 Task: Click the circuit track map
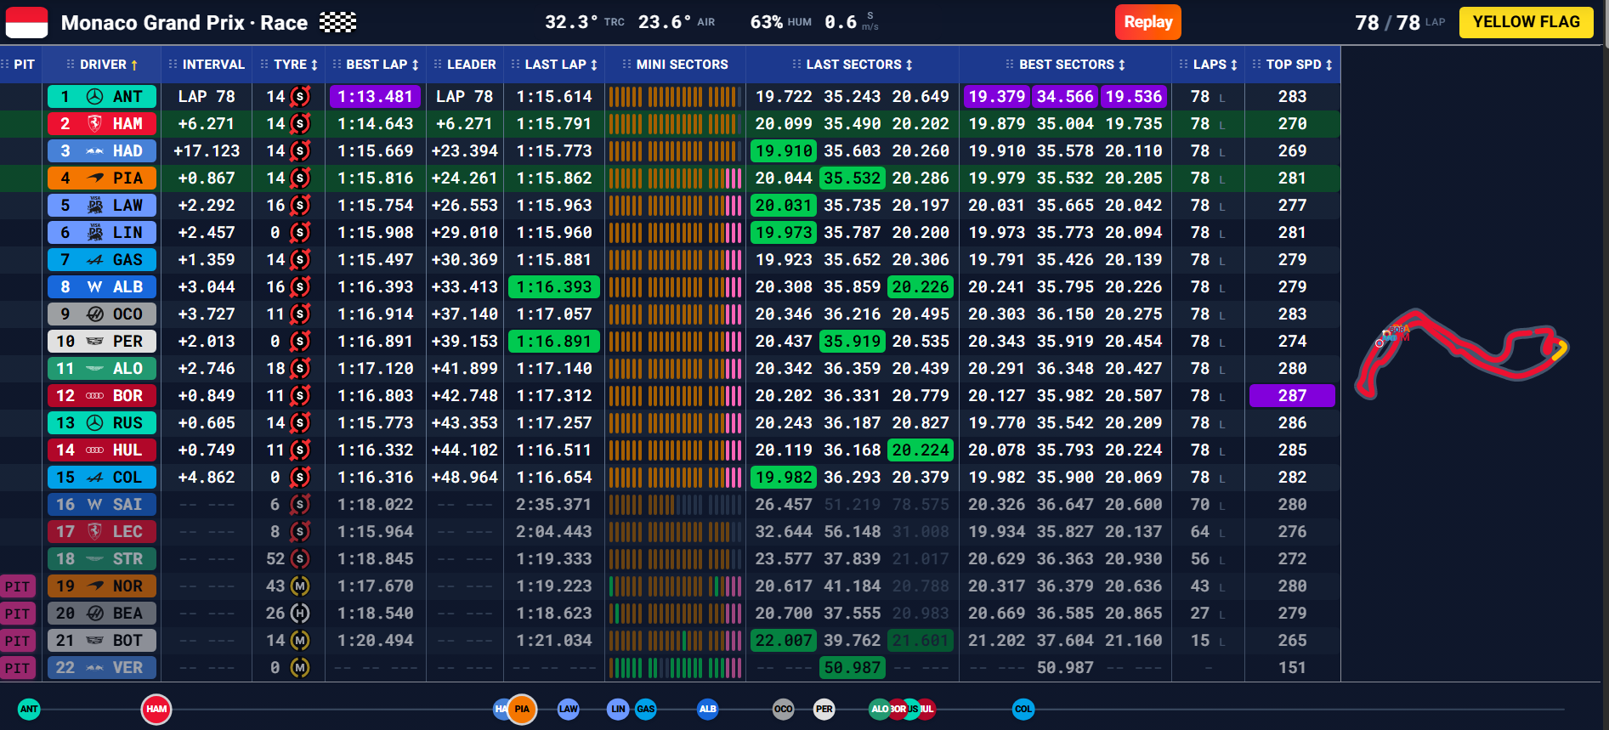click(x=1460, y=353)
